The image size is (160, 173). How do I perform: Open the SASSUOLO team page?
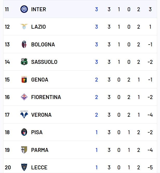44,62
